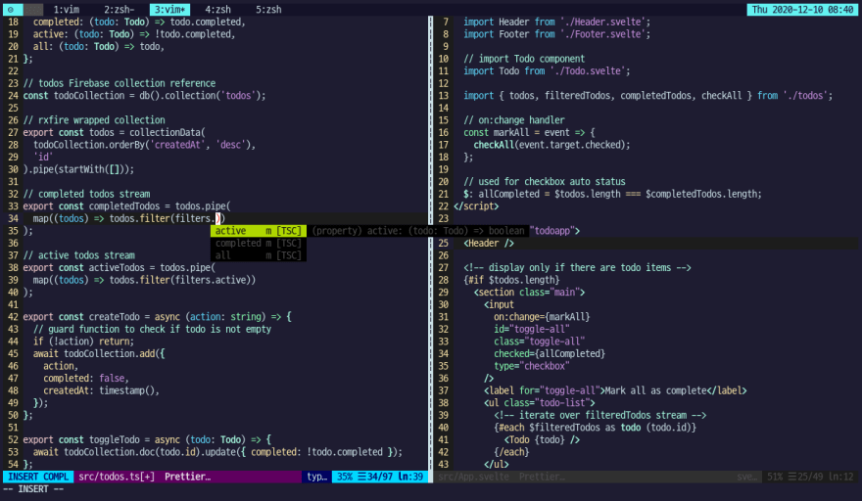Click the <ul class="todo-list"> tag

(x=540, y=403)
